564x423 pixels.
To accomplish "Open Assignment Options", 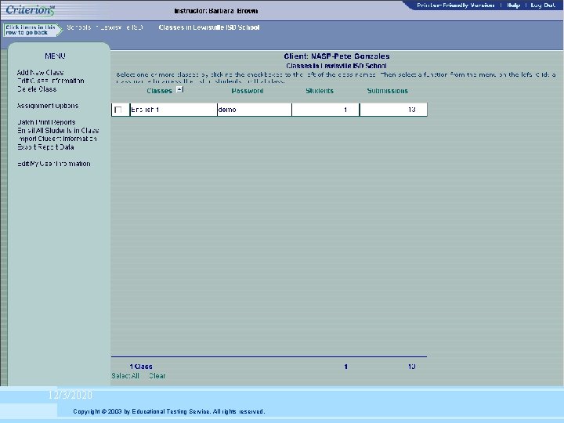I will click(48, 106).
